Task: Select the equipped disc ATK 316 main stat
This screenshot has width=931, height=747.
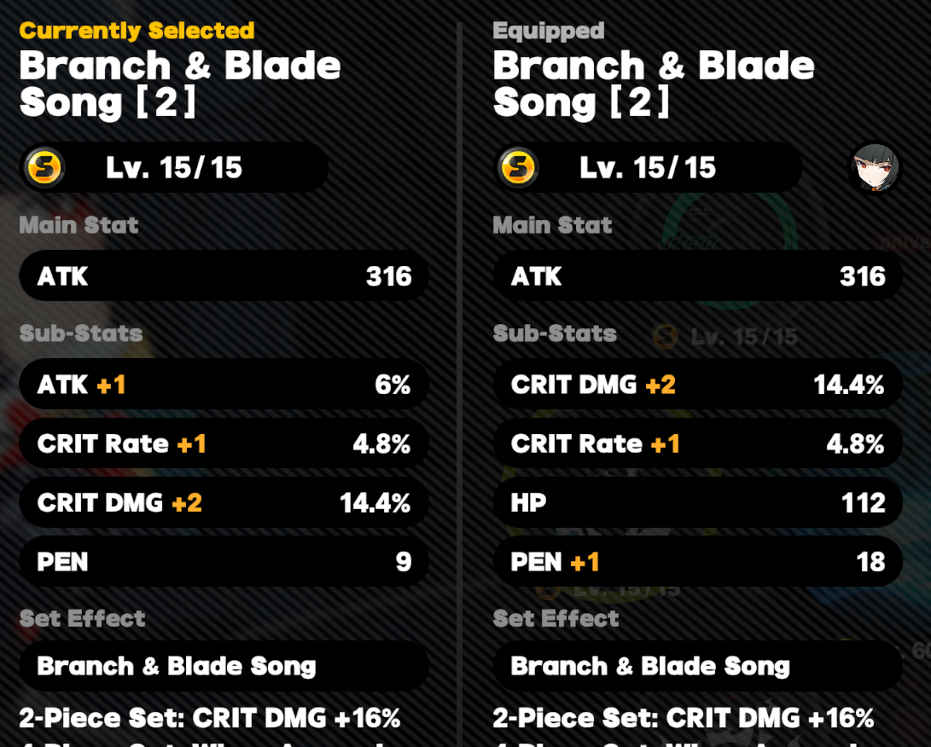Action: (x=698, y=276)
